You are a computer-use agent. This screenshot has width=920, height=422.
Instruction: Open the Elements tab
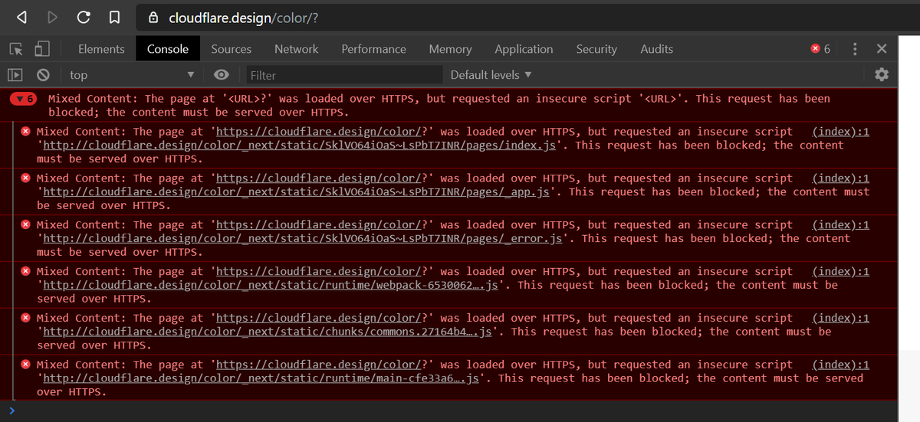click(x=101, y=49)
